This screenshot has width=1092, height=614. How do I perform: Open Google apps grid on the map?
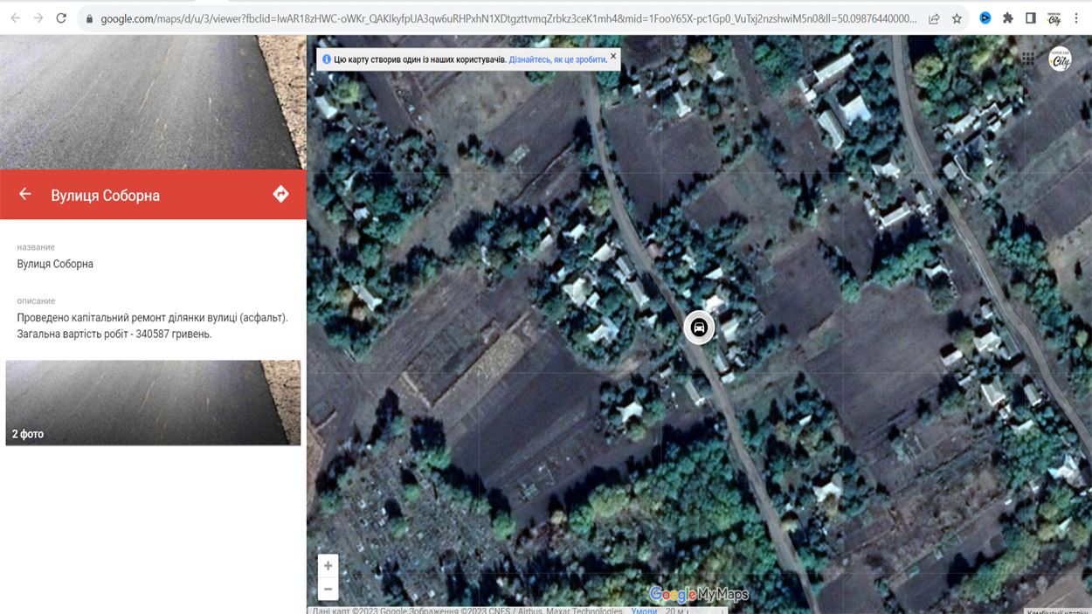click(1028, 59)
